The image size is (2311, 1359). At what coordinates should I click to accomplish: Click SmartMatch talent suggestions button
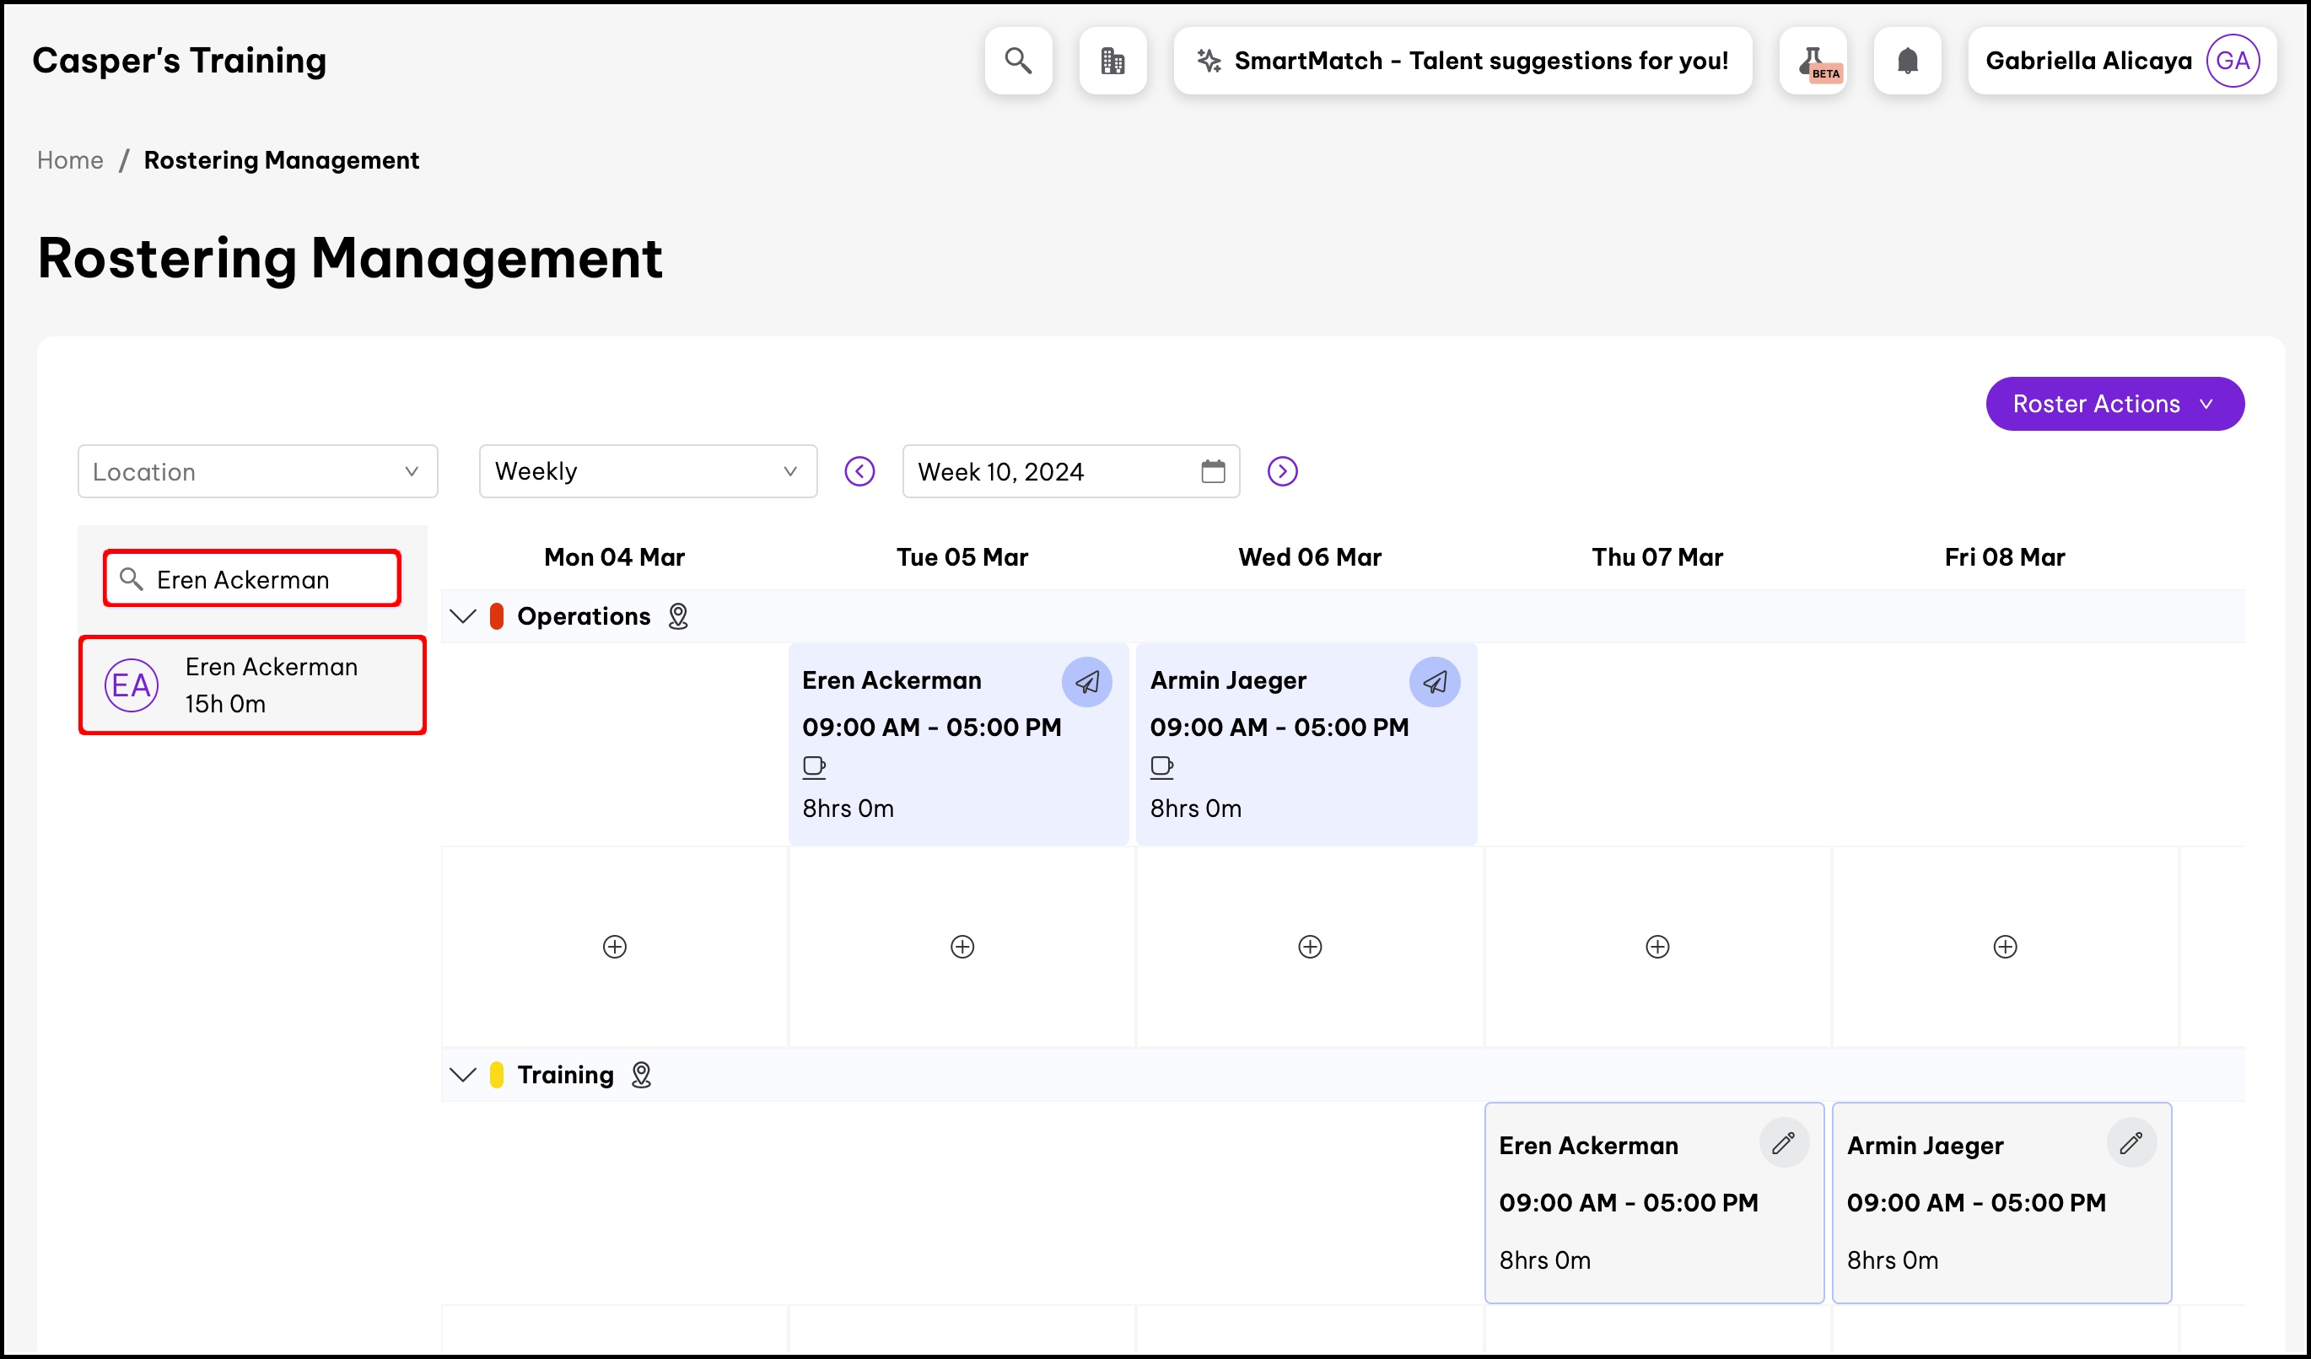(x=1463, y=61)
